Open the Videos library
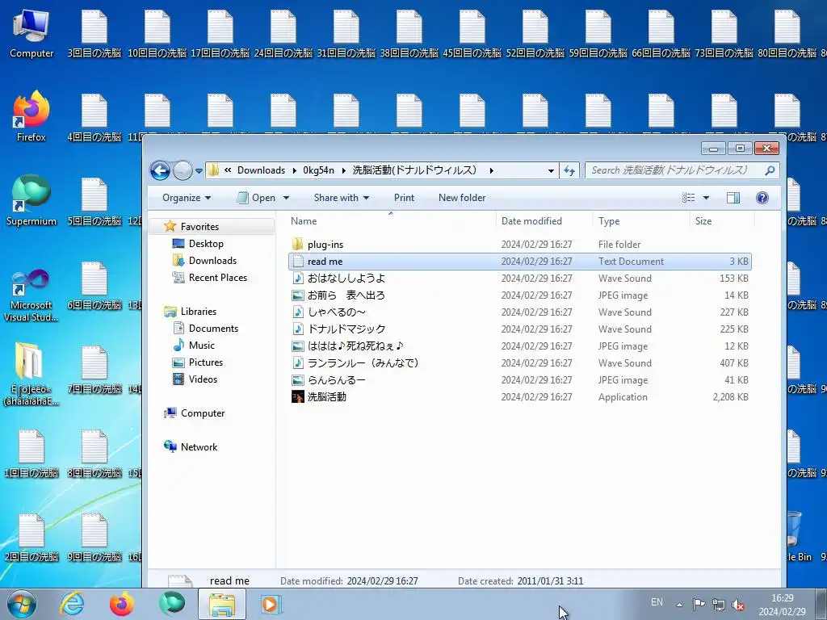Screen dimensions: 827x620 pyautogui.click(x=203, y=379)
